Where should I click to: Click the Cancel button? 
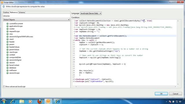(175, 94)
